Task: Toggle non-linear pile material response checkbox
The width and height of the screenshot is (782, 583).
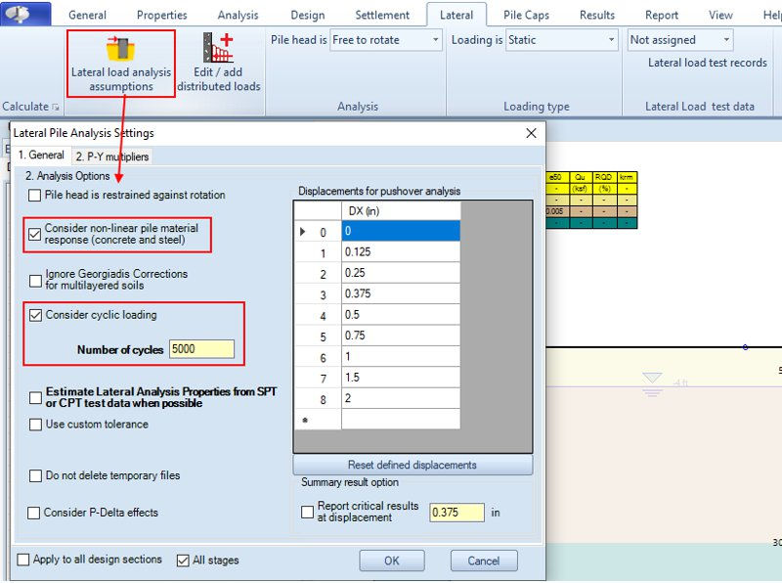Action: point(34,234)
